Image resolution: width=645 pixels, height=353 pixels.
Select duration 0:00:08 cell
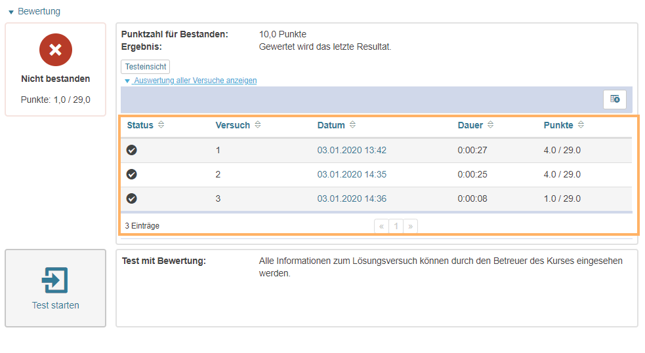click(x=472, y=198)
